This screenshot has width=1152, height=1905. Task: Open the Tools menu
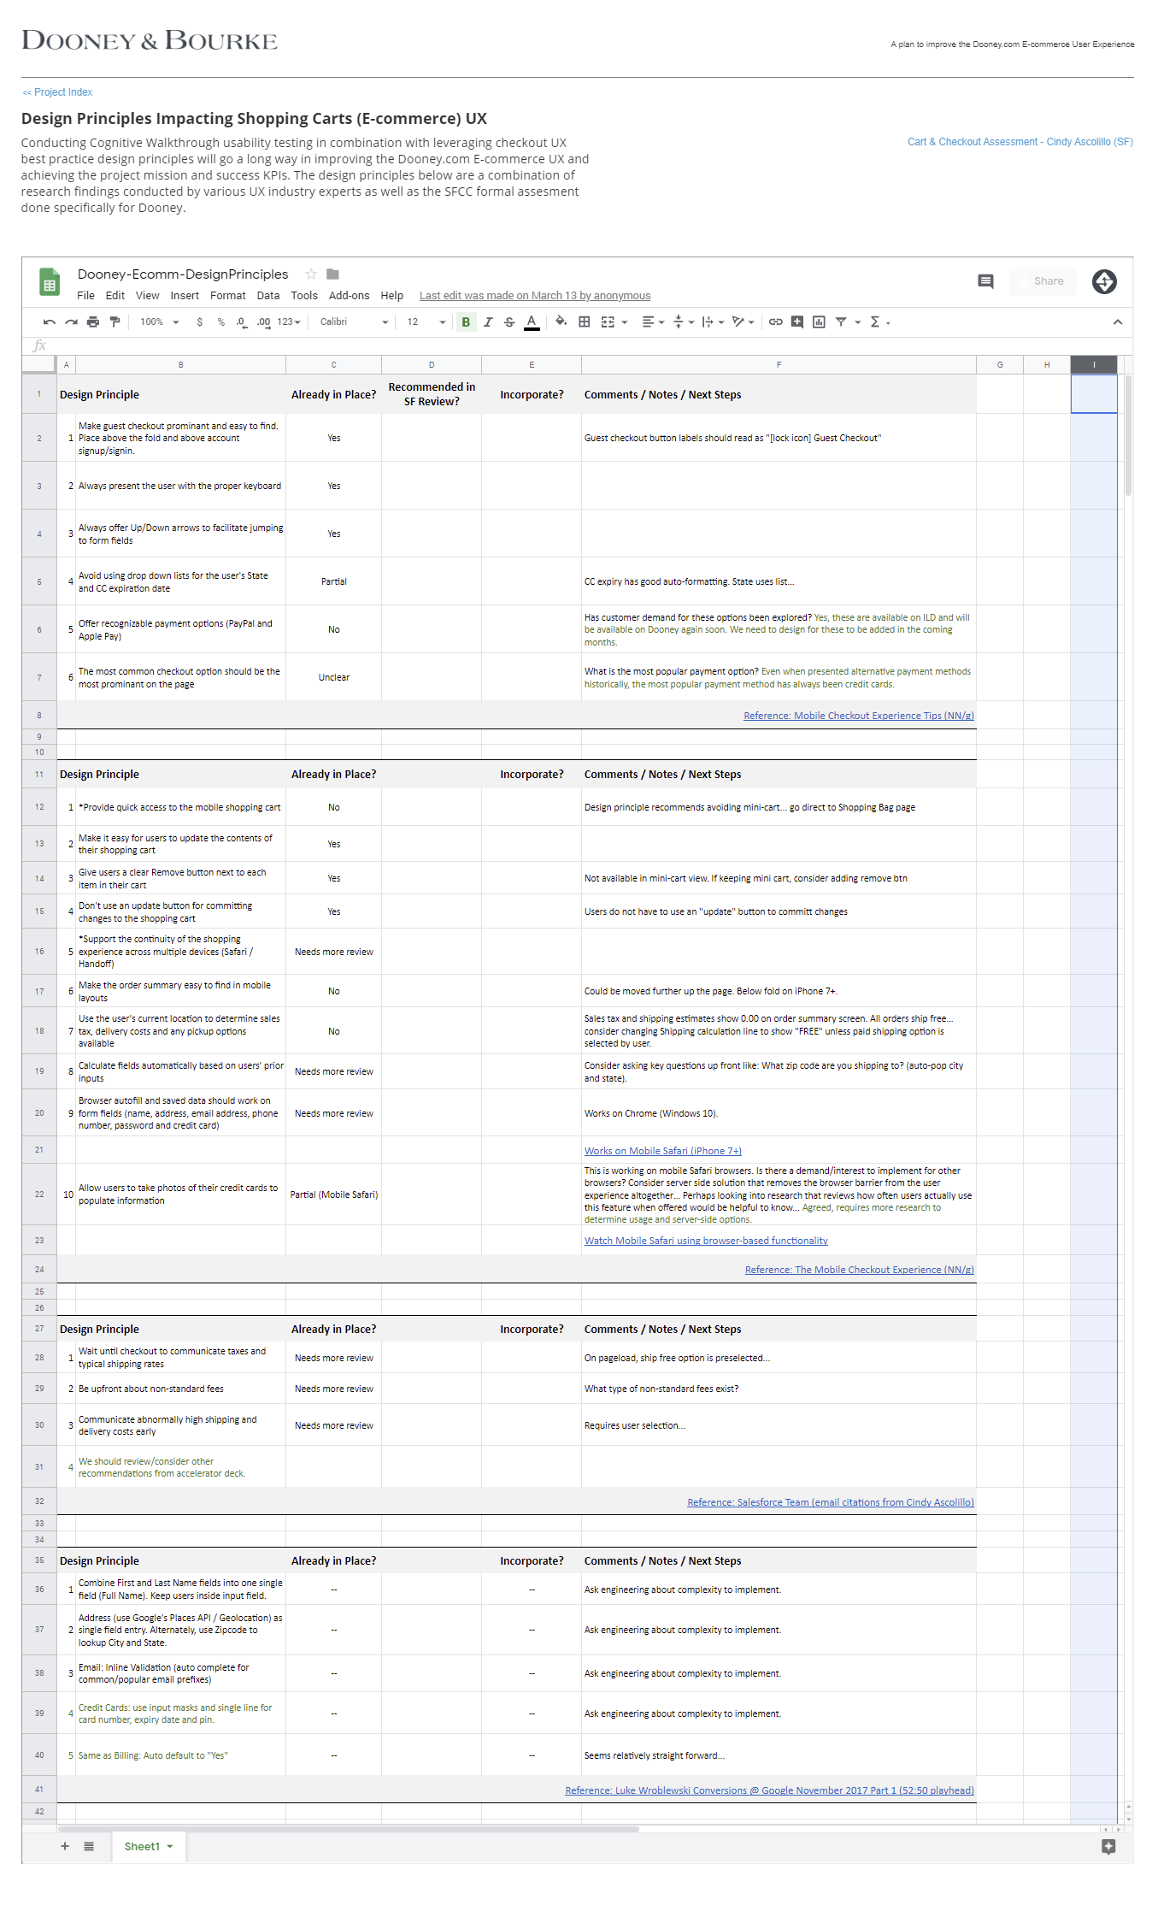(x=304, y=296)
